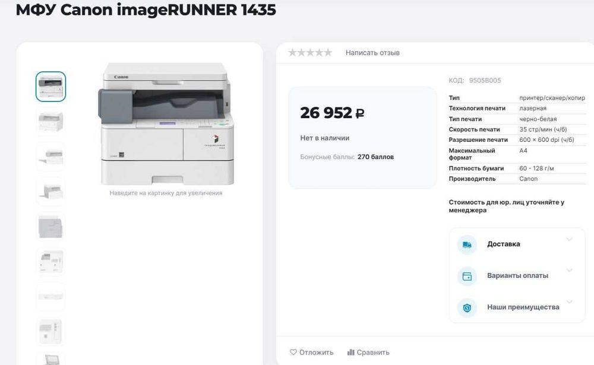Open the Наши преимущества label
The height and width of the screenshot is (365, 594).
tap(523, 307)
